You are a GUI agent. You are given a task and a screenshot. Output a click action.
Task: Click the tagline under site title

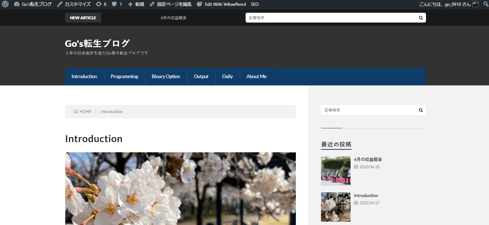click(x=106, y=53)
